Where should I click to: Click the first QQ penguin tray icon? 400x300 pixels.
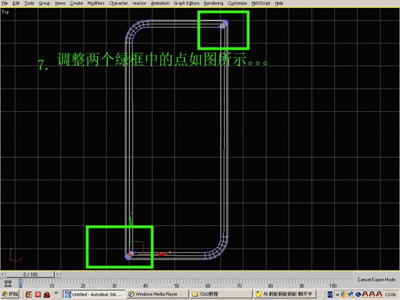[365, 295]
